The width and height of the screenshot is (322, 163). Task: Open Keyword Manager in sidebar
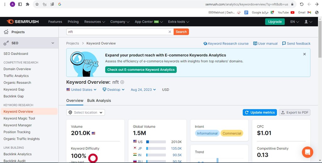[18, 125]
